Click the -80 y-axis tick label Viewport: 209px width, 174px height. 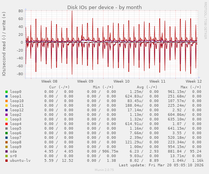[x=20, y=74]
